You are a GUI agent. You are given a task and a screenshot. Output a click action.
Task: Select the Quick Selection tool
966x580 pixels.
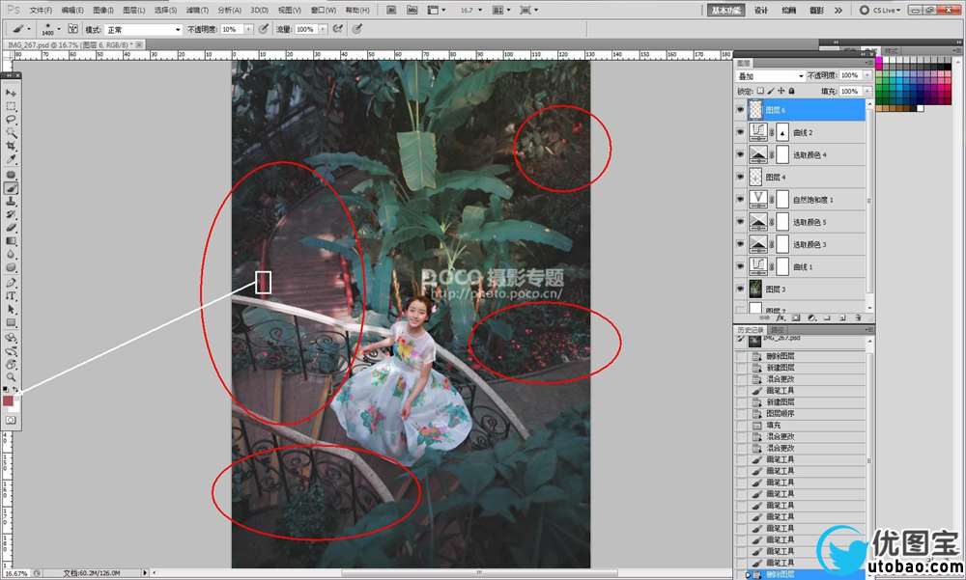(x=11, y=133)
